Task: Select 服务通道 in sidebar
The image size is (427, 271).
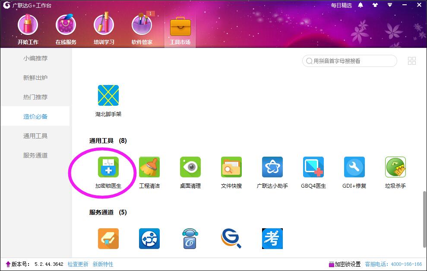Action: (x=35, y=155)
